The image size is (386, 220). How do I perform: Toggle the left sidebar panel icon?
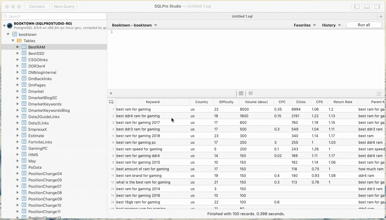(x=357, y=6)
